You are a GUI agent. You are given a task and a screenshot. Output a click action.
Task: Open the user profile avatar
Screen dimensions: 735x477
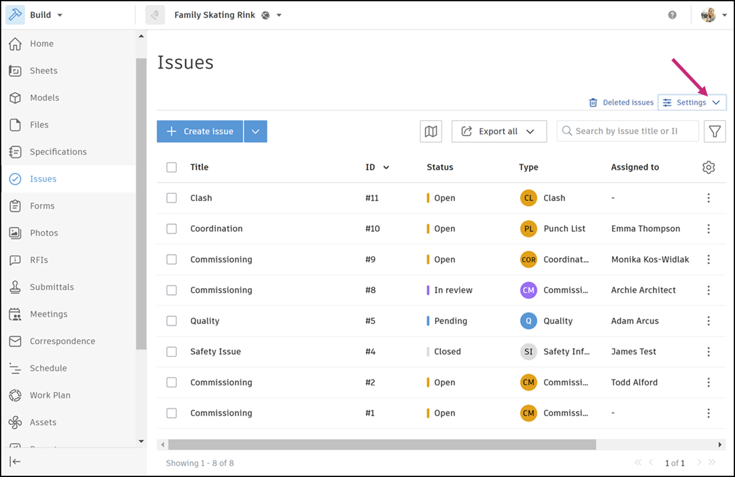[708, 15]
